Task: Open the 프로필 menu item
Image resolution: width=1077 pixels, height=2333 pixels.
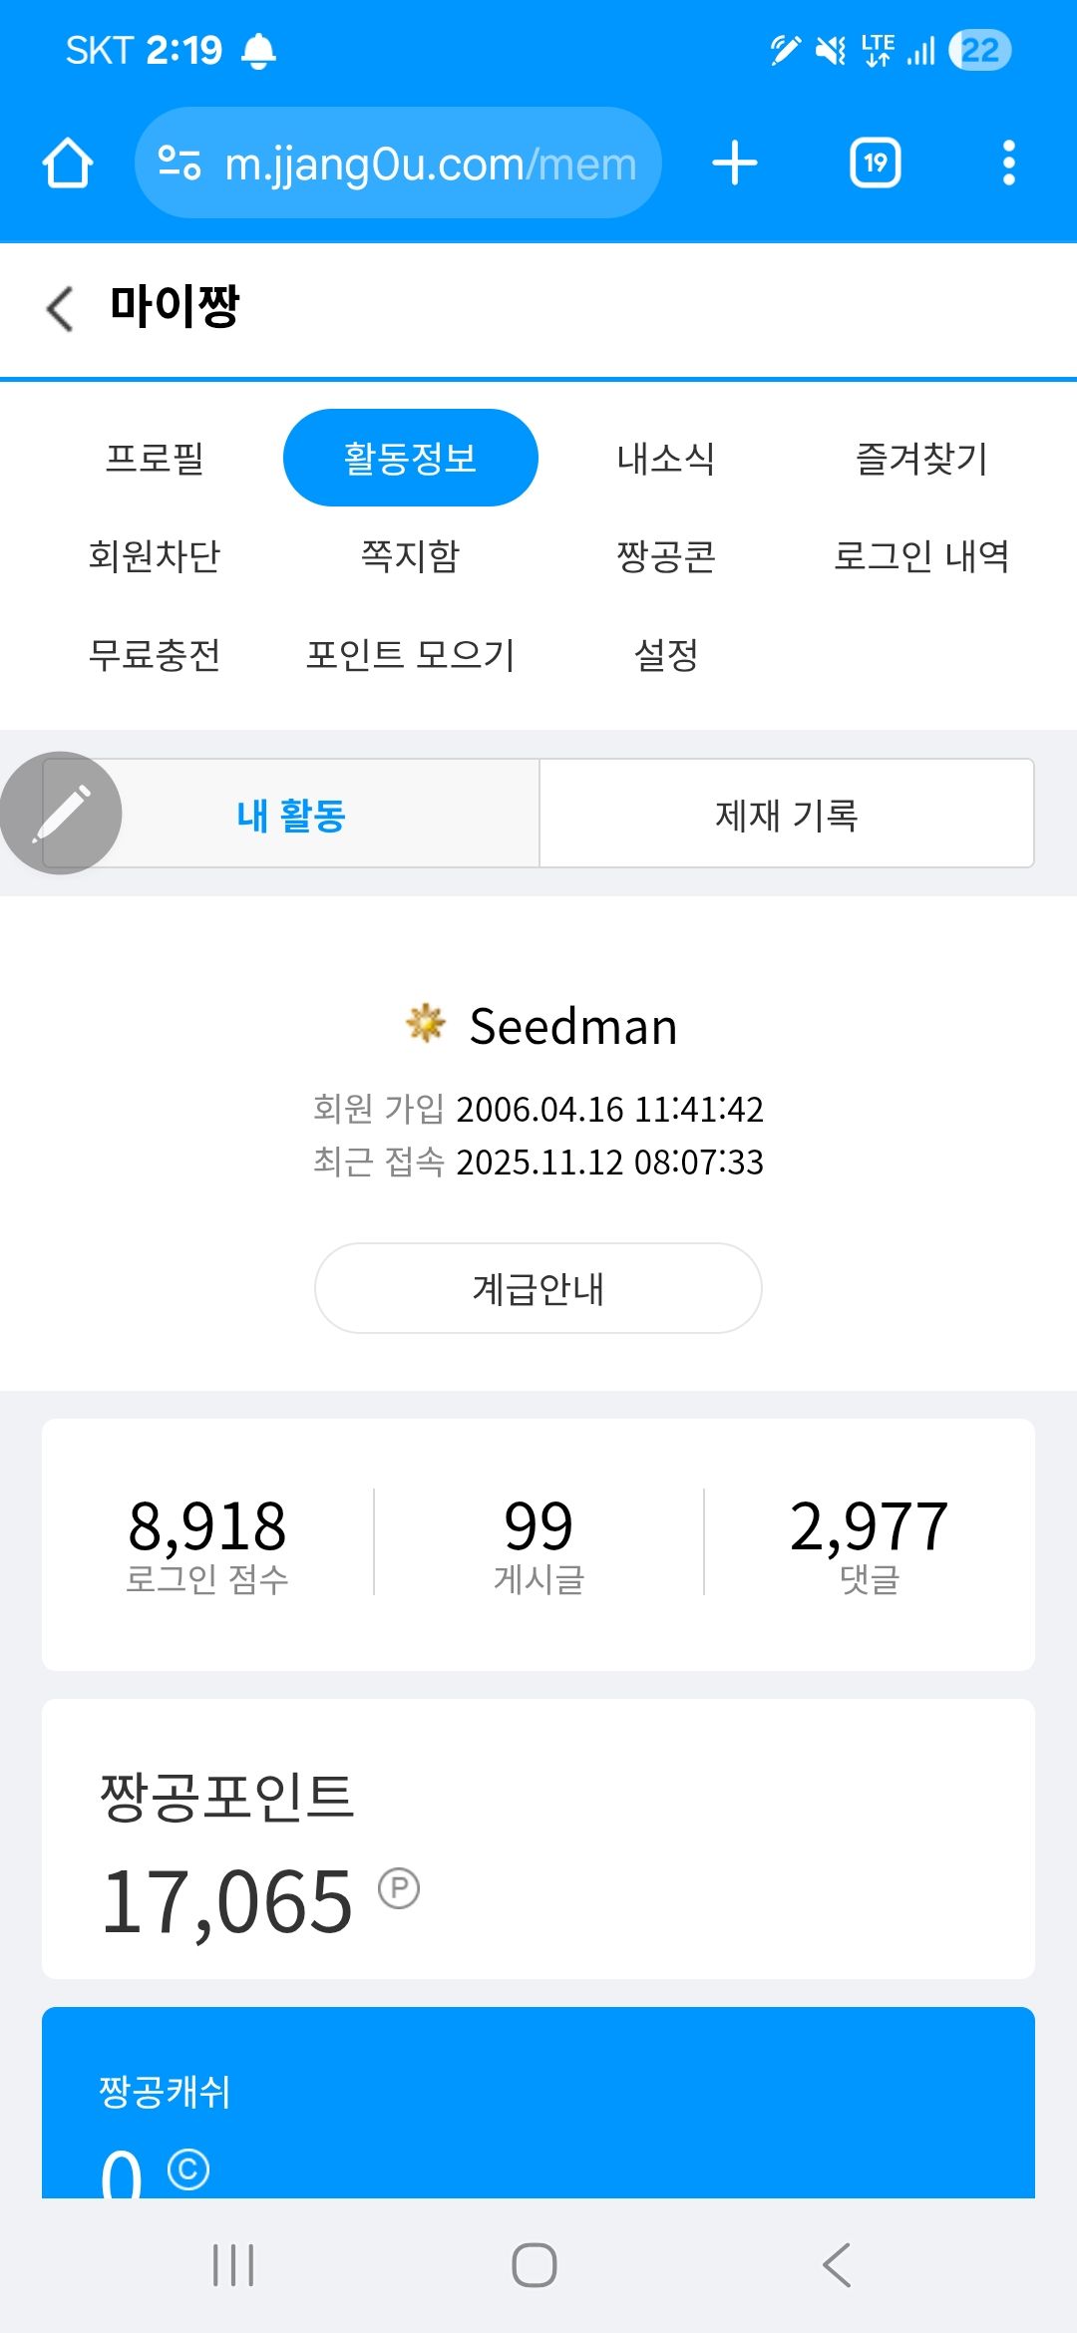Action: pyautogui.click(x=155, y=459)
